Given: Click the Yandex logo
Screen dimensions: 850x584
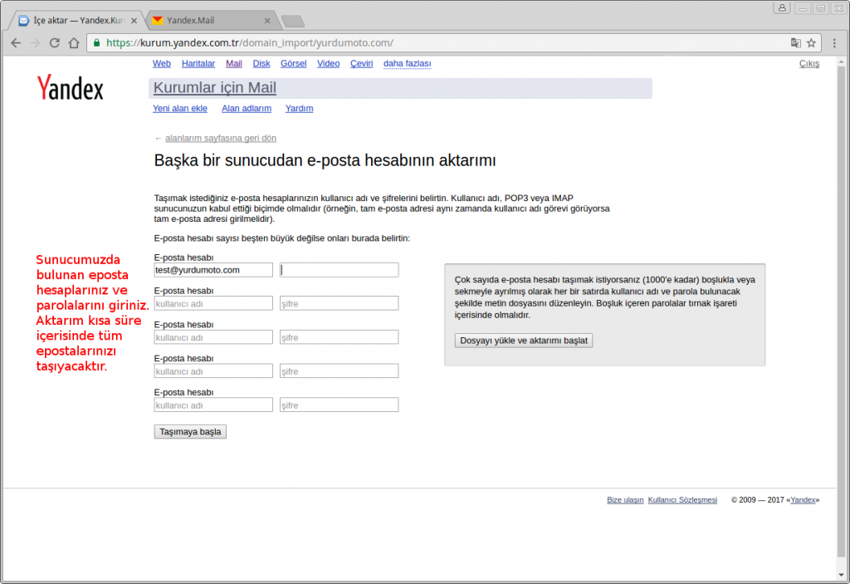Looking at the screenshot, I should (71, 87).
